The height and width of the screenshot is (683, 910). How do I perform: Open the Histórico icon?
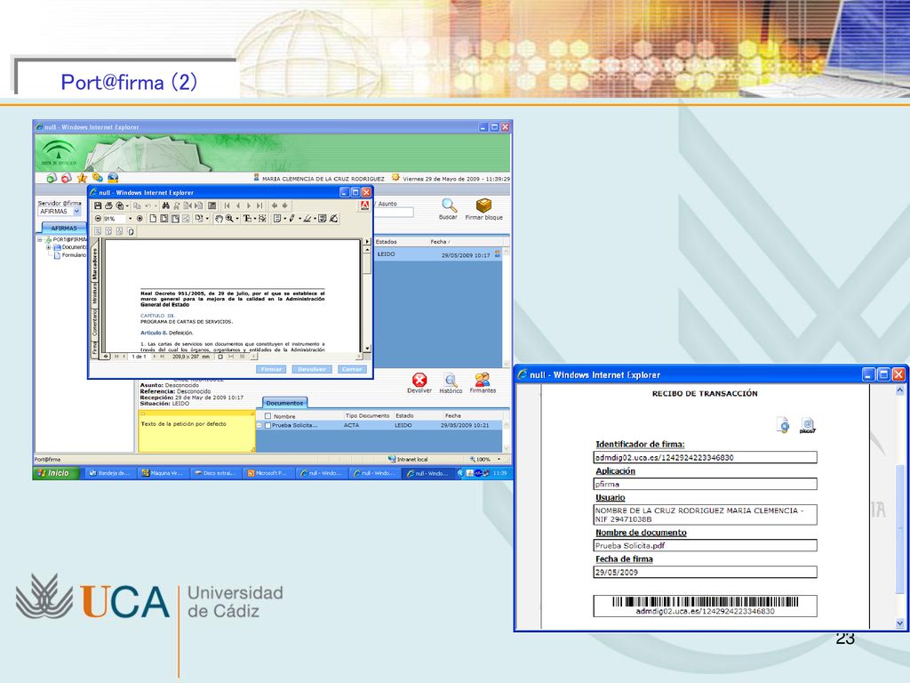[x=451, y=381]
